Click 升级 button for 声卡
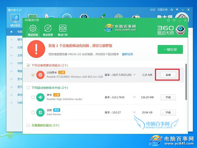 [x=168, y=97]
